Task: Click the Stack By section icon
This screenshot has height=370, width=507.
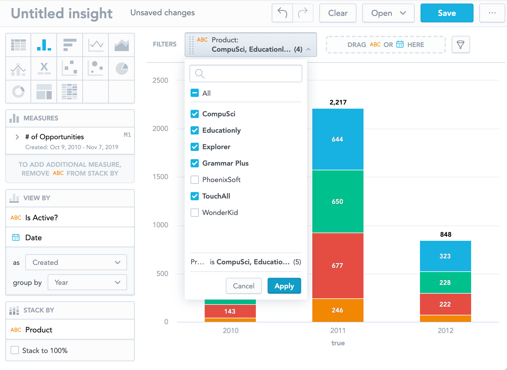Action: (x=14, y=310)
